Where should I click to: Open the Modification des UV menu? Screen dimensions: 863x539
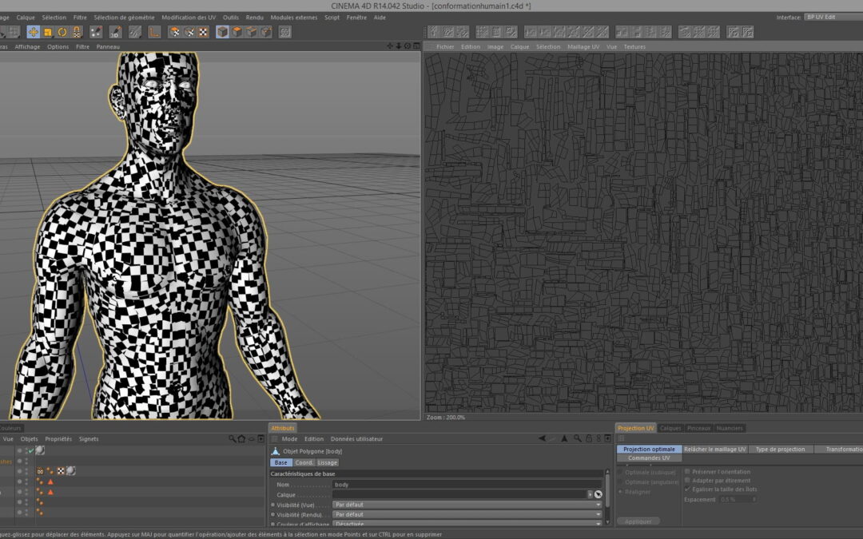point(189,17)
